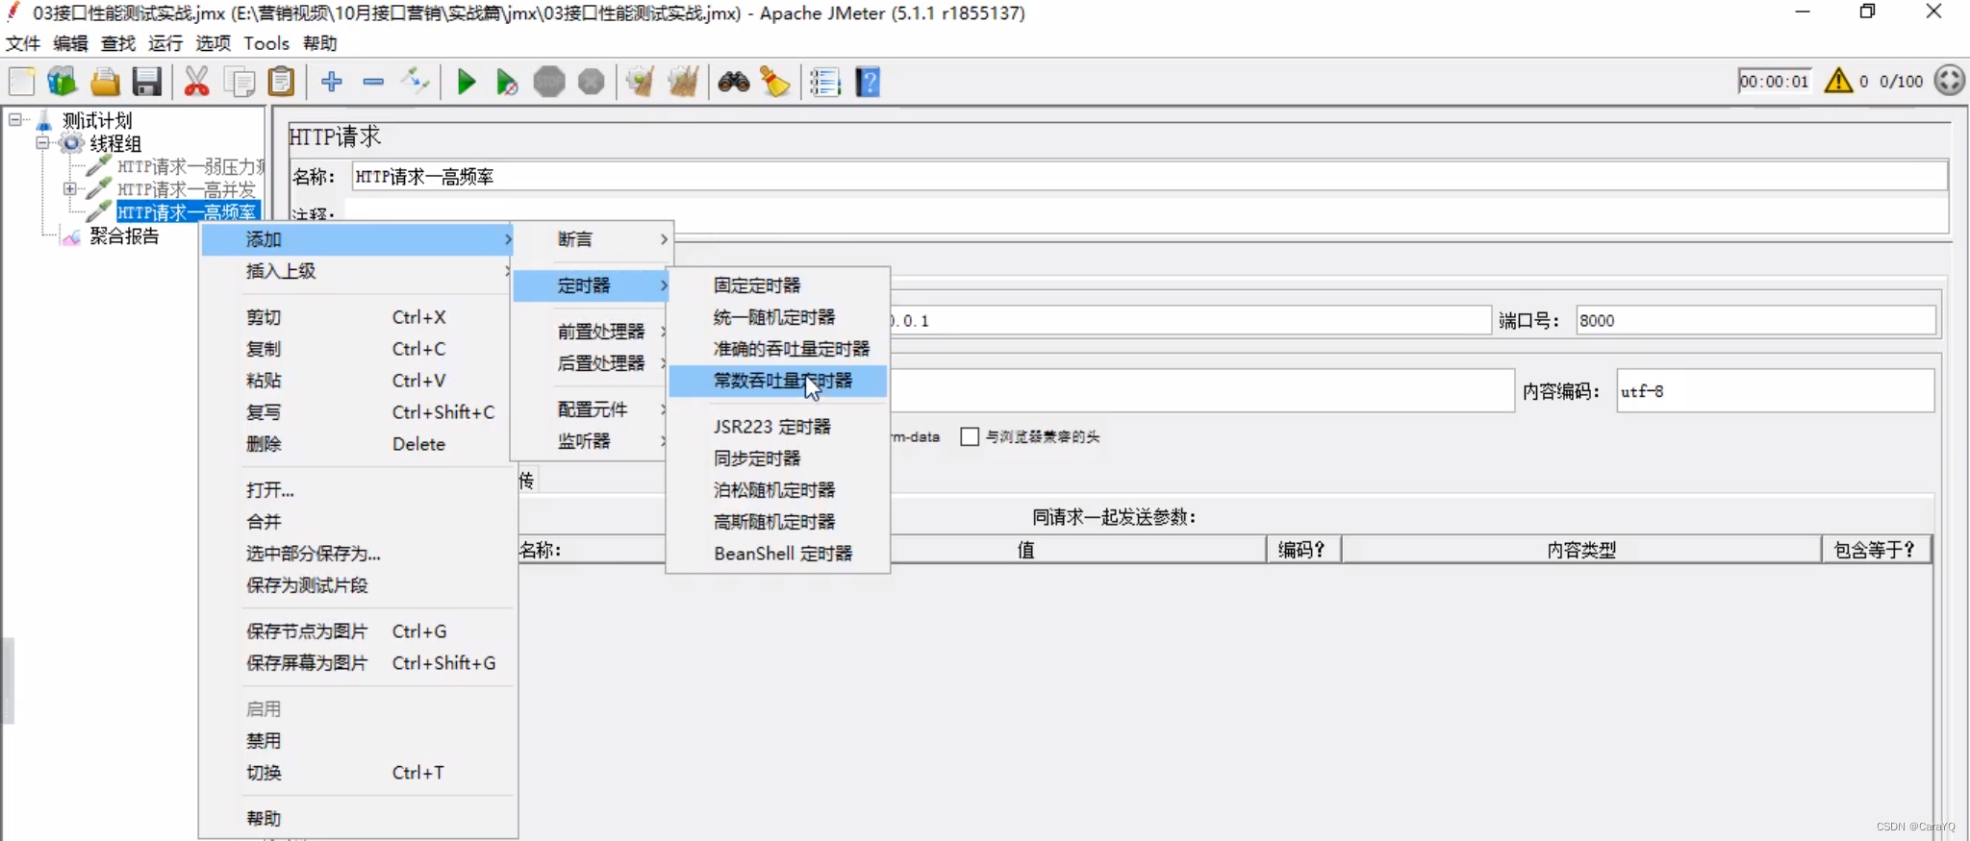Click the New test plan toolbar icon

[21, 82]
